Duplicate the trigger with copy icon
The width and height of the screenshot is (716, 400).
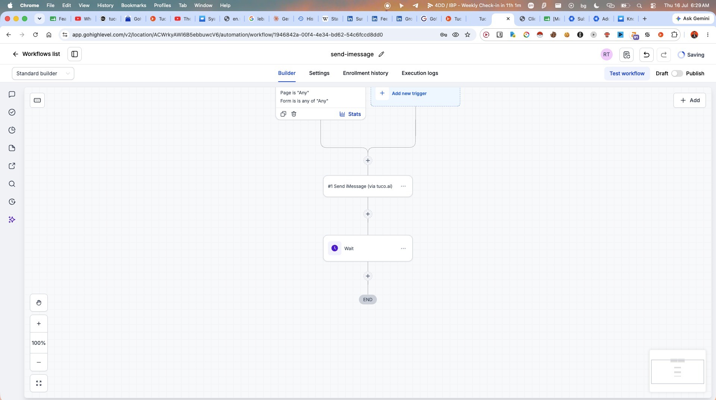(283, 114)
